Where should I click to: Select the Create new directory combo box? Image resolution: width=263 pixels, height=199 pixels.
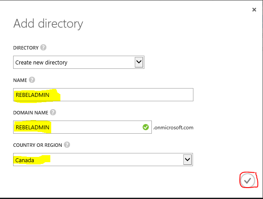[x=79, y=62]
